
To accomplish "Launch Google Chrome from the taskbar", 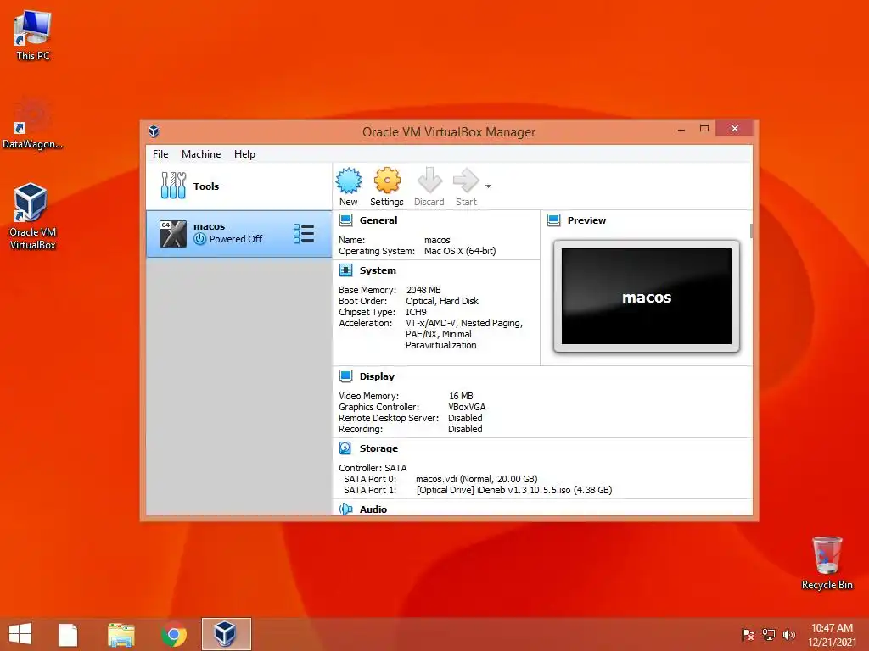I will [173, 634].
